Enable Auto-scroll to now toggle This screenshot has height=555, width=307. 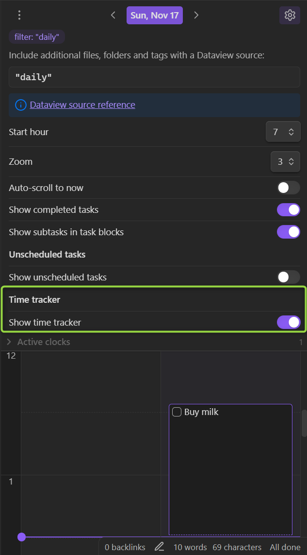(x=288, y=188)
